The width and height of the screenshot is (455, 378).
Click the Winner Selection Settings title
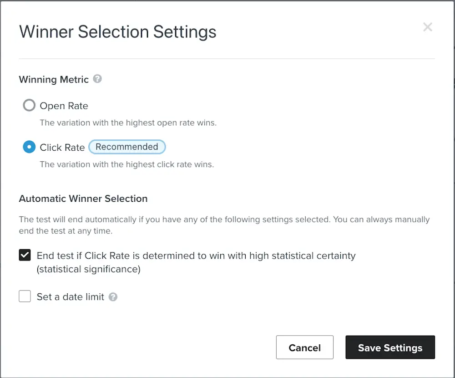[117, 32]
